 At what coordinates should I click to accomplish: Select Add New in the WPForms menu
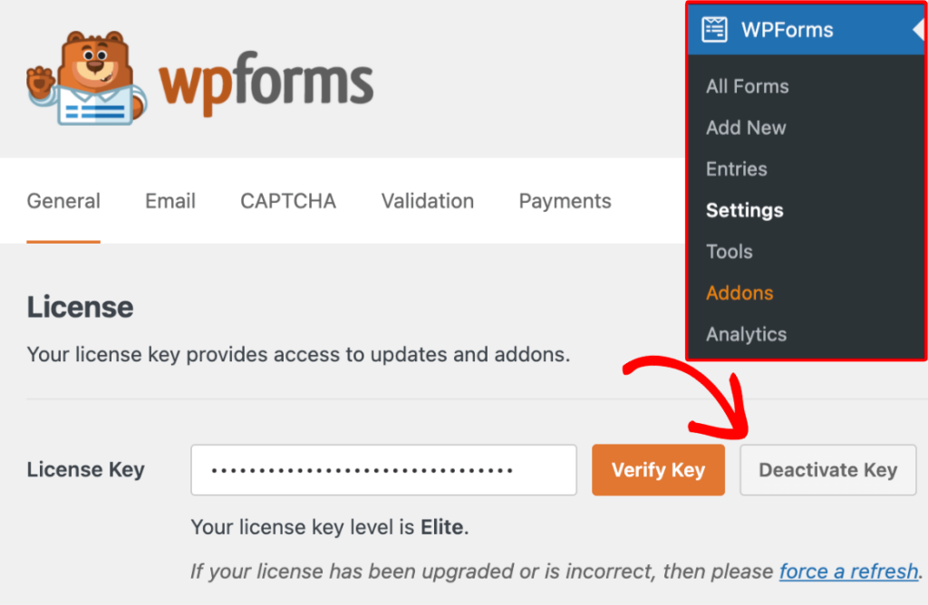tap(745, 128)
